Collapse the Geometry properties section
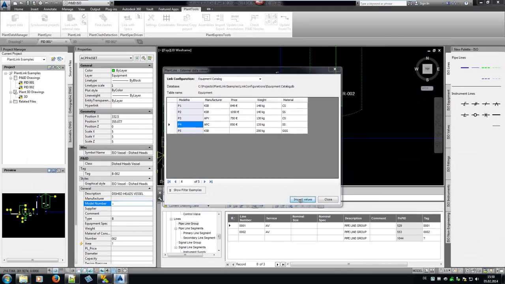Viewport: 505px width, 284px height. point(150,112)
